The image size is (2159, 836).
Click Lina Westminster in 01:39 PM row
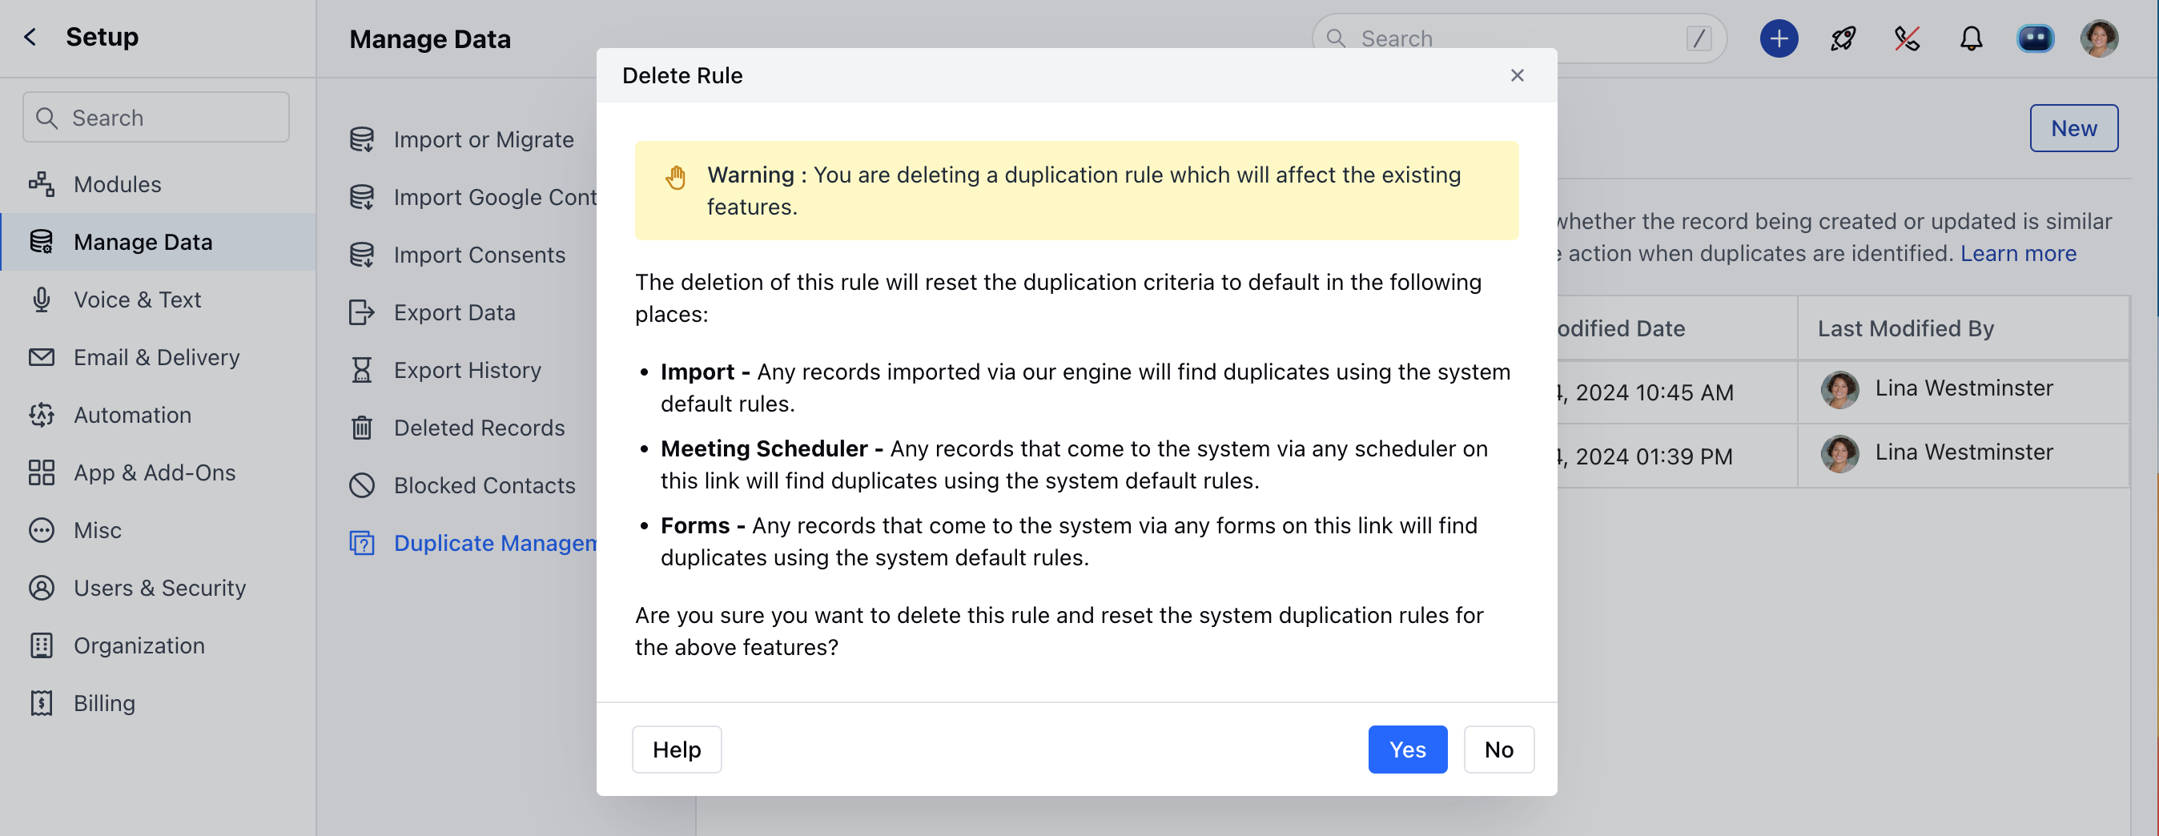click(x=1963, y=452)
